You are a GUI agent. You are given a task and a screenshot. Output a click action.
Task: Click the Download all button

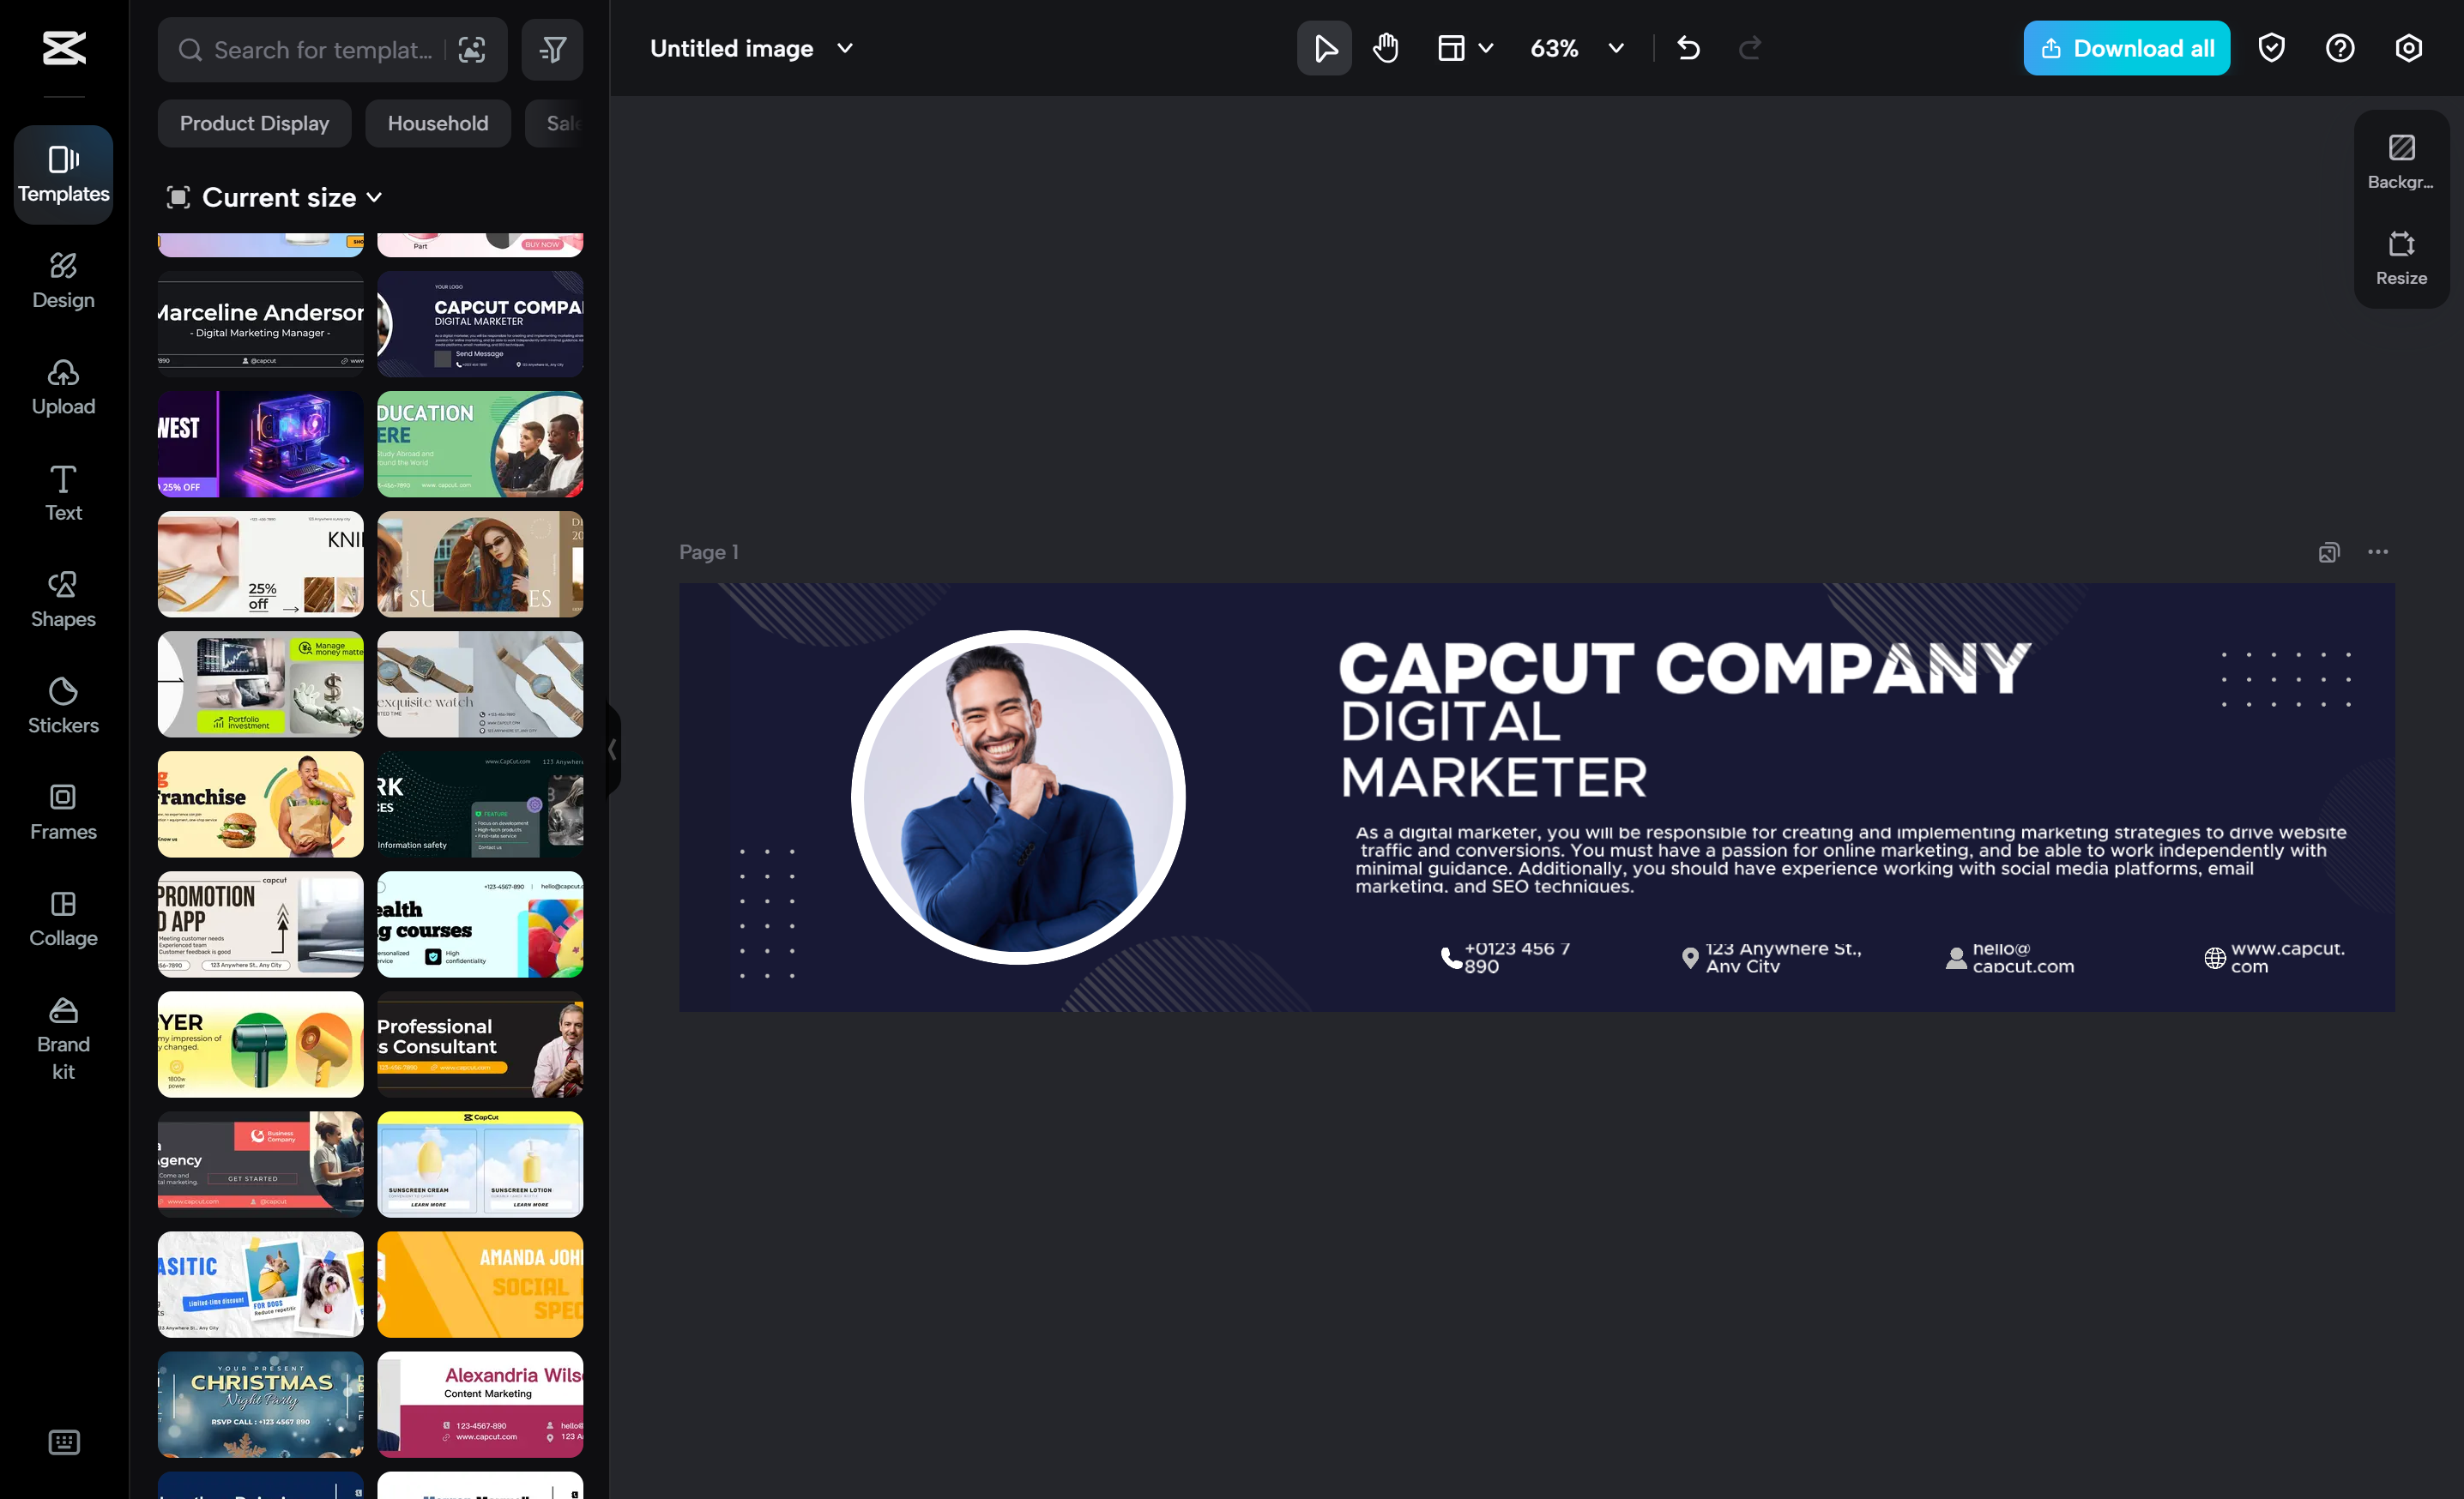pos(2125,47)
